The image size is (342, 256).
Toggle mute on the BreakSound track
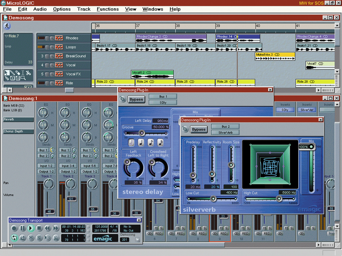tap(47, 56)
